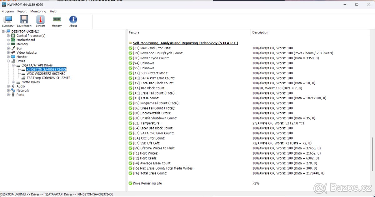The width and height of the screenshot is (375, 197).
Task: Collapse the Drives tree node
Action: 8,61
